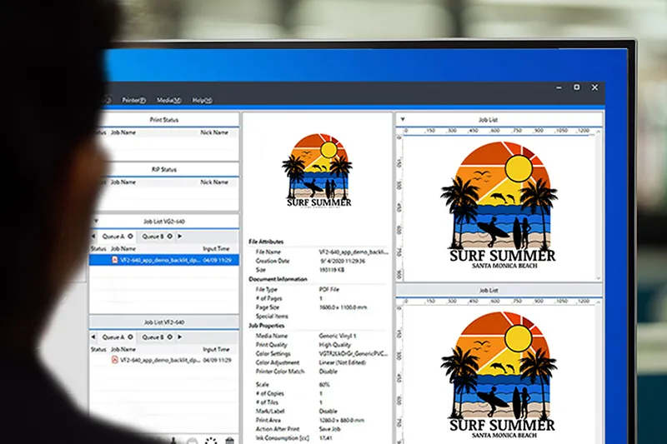Collapse the top-right Job List preview panel
The image size is (667, 444).
[402, 119]
